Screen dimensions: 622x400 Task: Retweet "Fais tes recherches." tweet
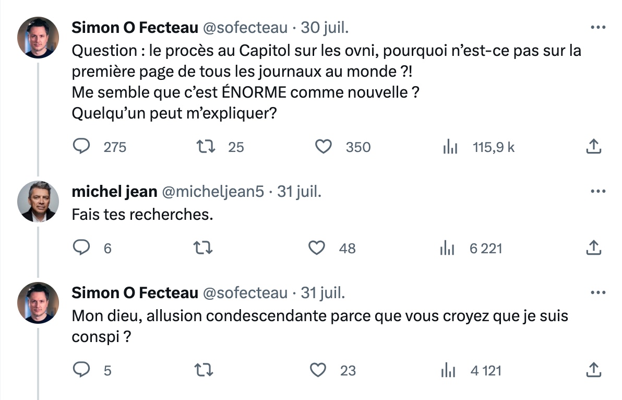(203, 248)
